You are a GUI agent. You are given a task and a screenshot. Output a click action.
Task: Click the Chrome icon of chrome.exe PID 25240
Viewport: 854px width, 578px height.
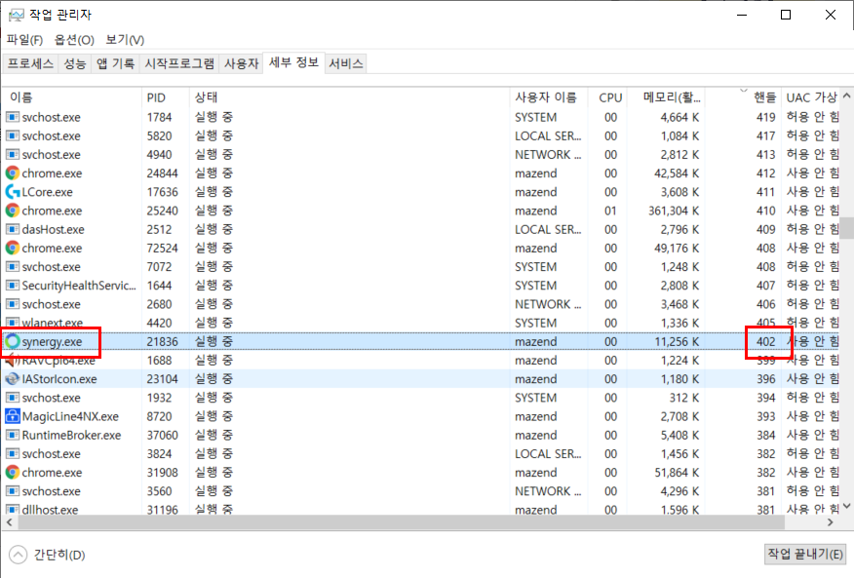tap(13, 211)
